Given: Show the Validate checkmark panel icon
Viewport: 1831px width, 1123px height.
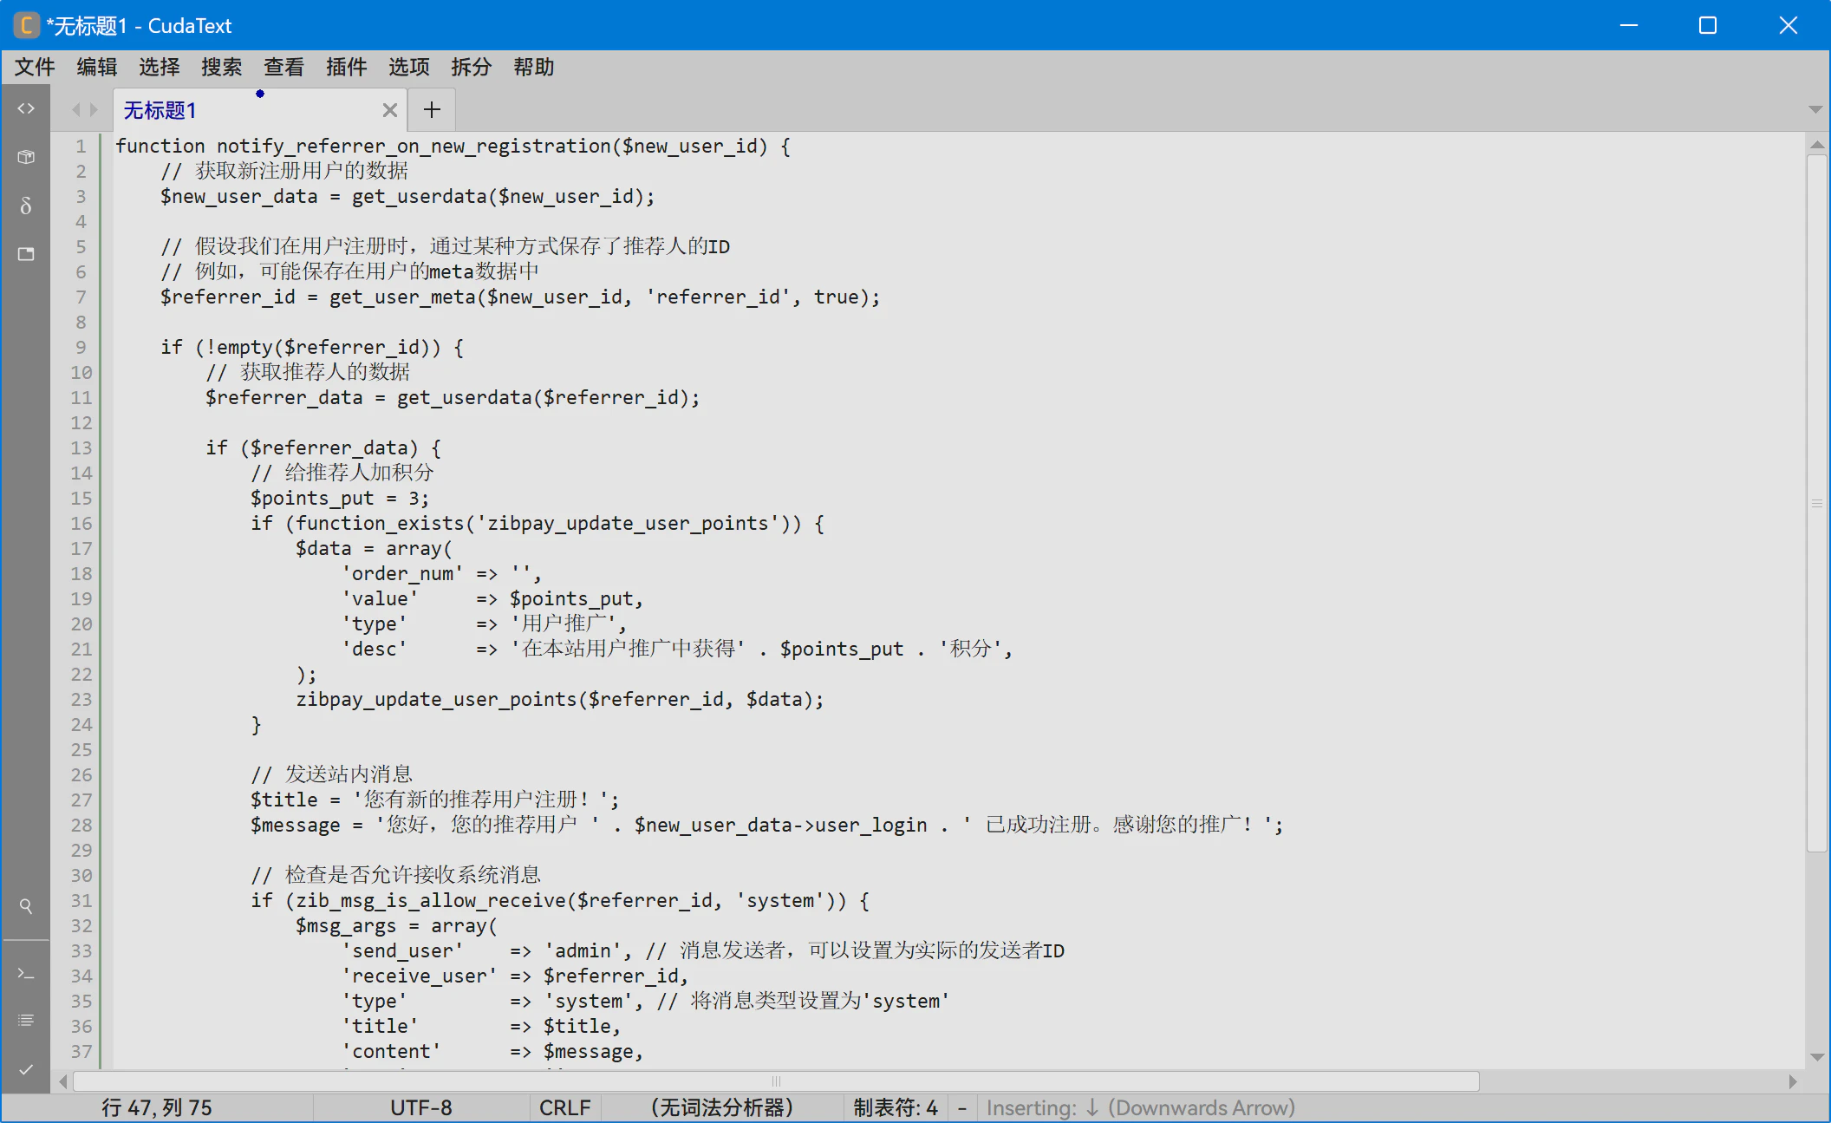Looking at the screenshot, I should click(x=26, y=1069).
